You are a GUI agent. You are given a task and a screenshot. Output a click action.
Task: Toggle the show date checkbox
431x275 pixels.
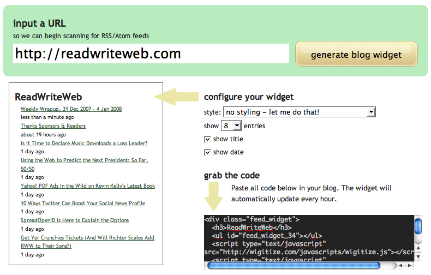coord(207,152)
